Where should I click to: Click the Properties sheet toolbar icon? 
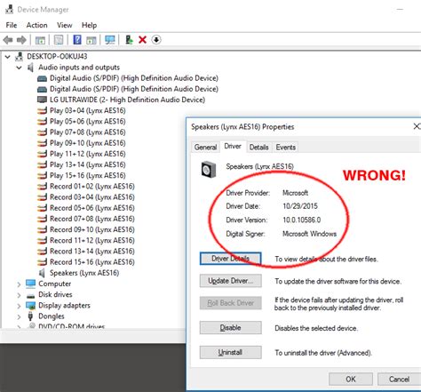59,40
